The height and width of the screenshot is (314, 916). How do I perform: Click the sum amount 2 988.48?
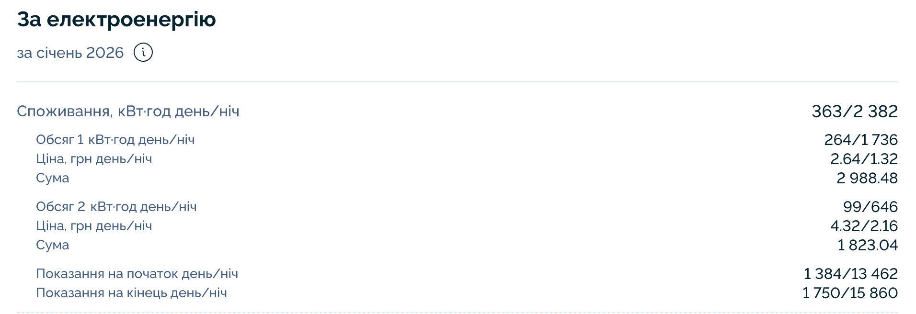click(x=867, y=178)
